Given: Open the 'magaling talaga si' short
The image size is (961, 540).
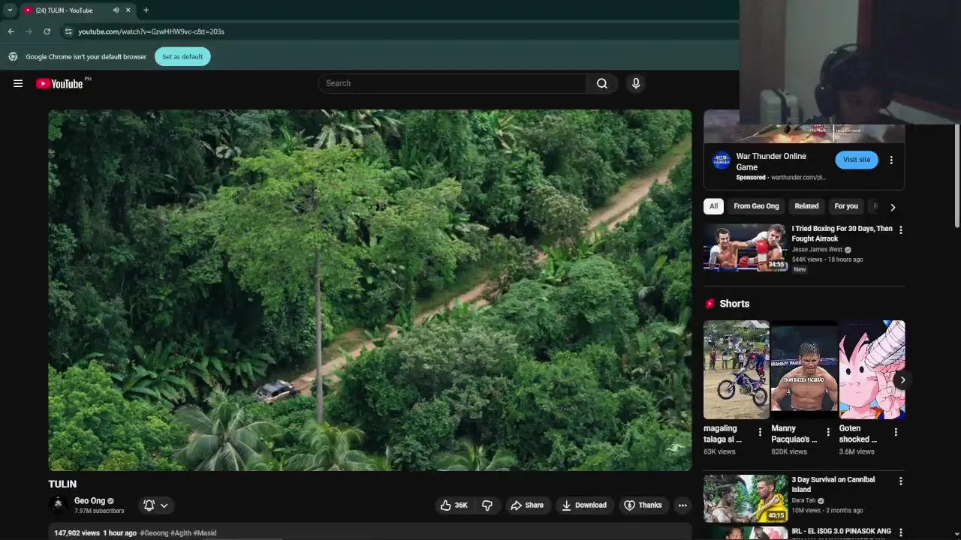Looking at the screenshot, I should click(737, 370).
